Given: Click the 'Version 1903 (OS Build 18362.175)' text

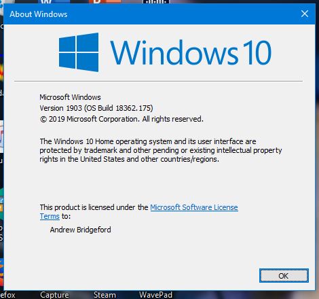Looking at the screenshot, I should pos(96,108).
